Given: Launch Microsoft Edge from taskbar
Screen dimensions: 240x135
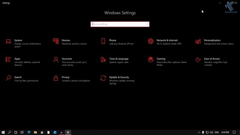Looking at the screenshot, I should [x=29, y=132].
